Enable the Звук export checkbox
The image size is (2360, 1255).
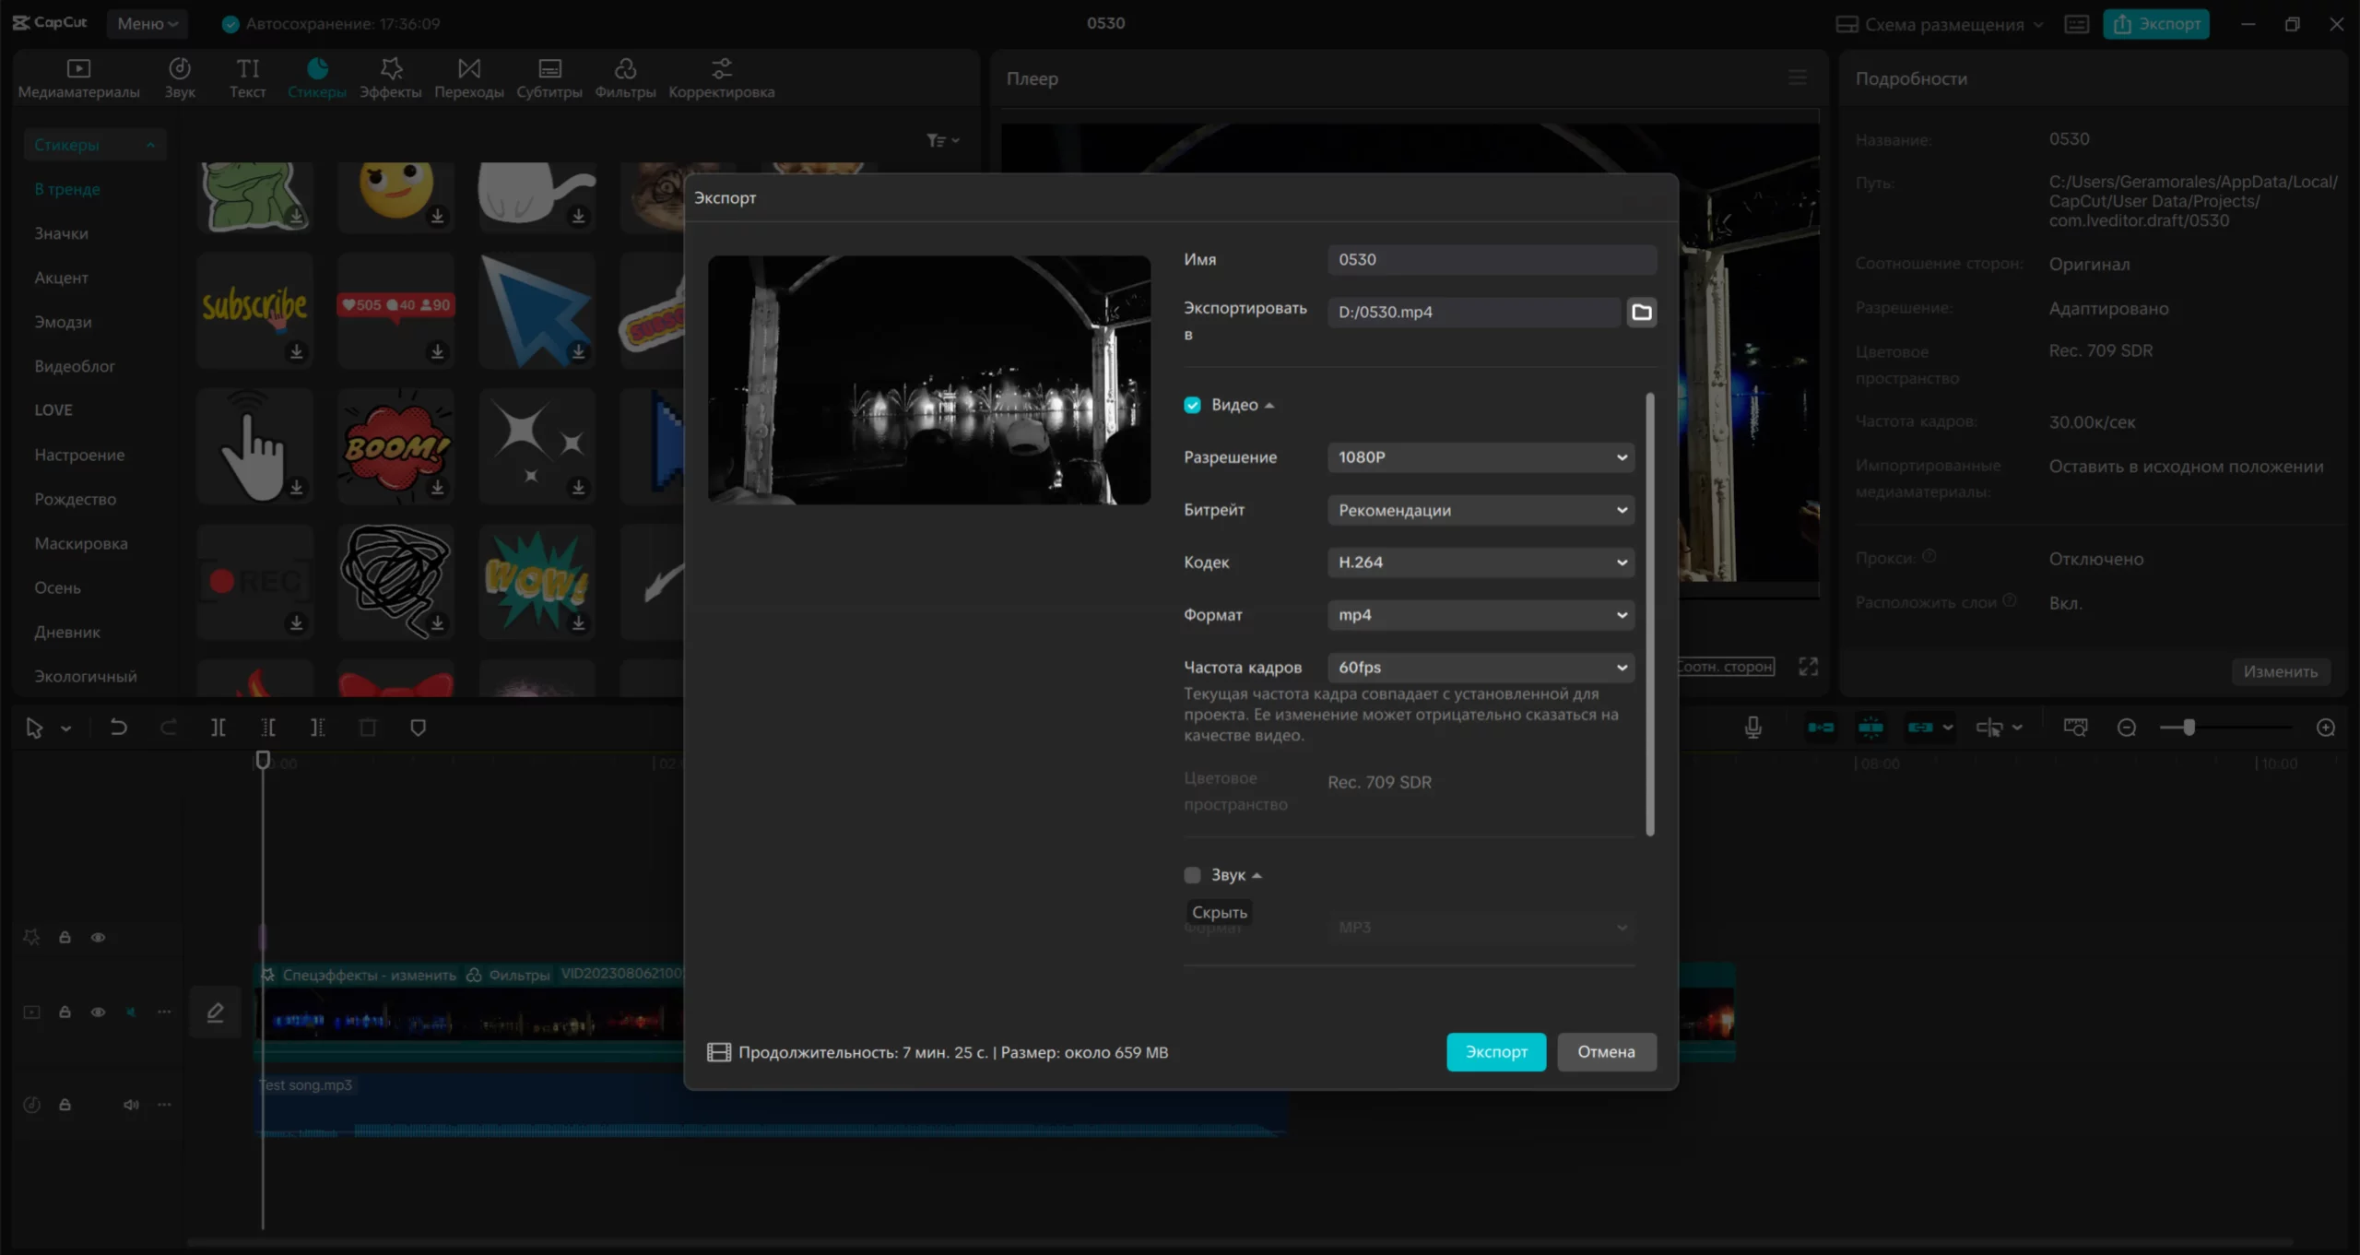pos(1192,874)
